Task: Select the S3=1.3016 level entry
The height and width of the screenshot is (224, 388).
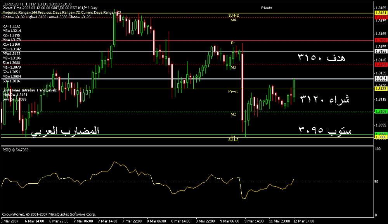Action: (x=11, y=81)
